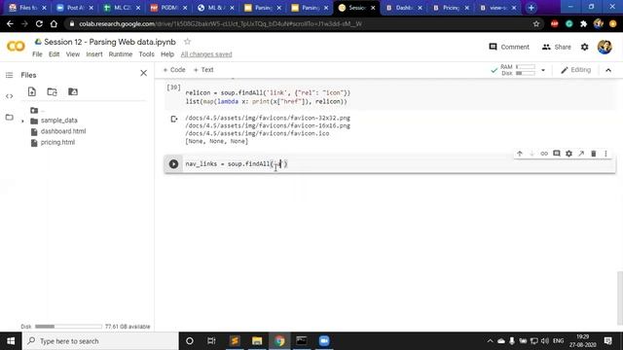
Task: Click the browser reload button
Action: point(39,23)
